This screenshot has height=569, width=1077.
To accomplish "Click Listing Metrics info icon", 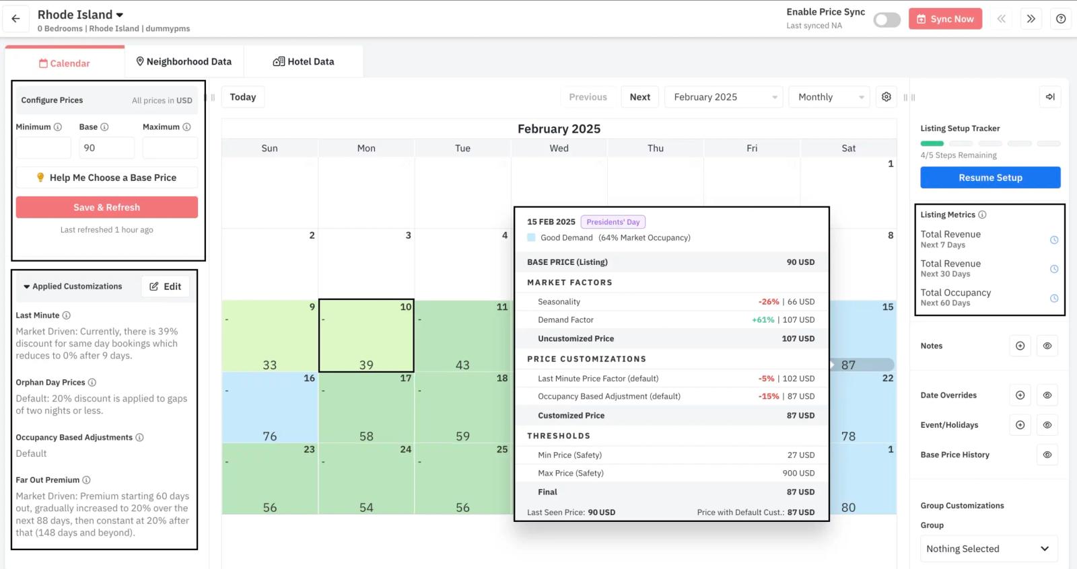I will coord(982,215).
